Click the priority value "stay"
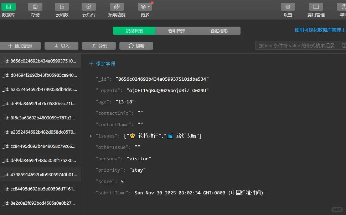This screenshot has height=215, width=346. pyautogui.click(x=138, y=170)
